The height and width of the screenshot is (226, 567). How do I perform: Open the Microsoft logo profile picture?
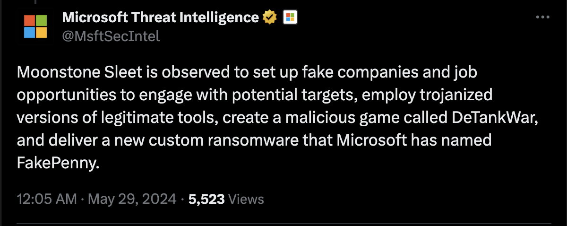[x=35, y=26]
